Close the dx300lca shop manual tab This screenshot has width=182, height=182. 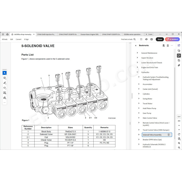pos(34,34)
